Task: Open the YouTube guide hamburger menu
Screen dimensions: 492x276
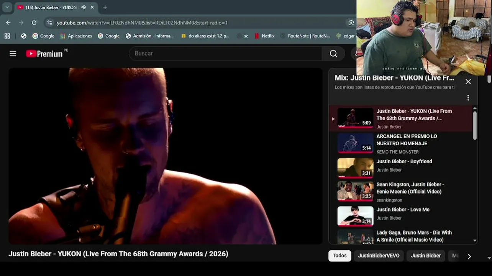Action: point(13,54)
